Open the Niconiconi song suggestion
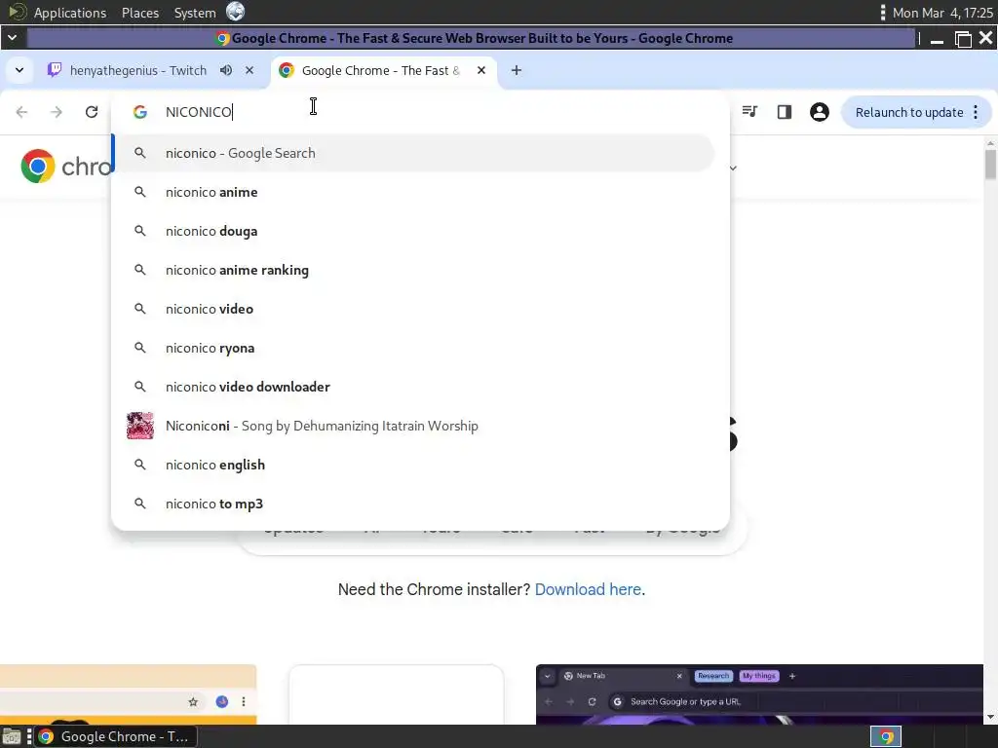The image size is (998, 748). tap(413, 427)
